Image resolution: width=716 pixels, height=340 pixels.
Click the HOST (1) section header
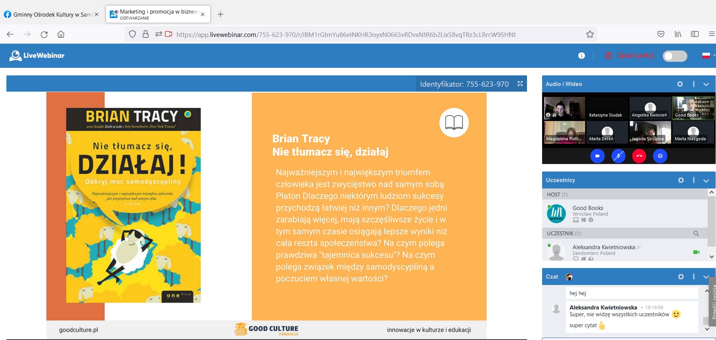click(625, 195)
